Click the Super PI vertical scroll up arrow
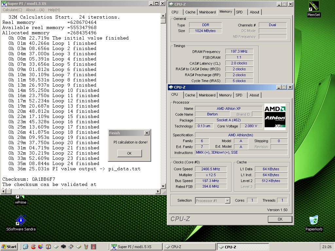 pos(163,16)
